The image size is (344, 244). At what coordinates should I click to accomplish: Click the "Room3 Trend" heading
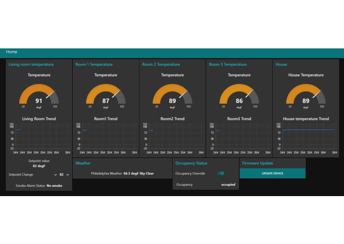click(239, 119)
